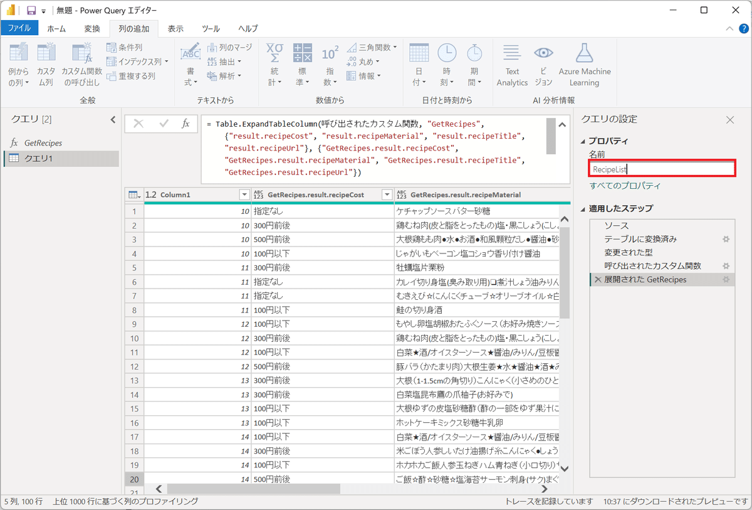Open すべてのプロパティ link
752x510 pixels.
point(625,186)
